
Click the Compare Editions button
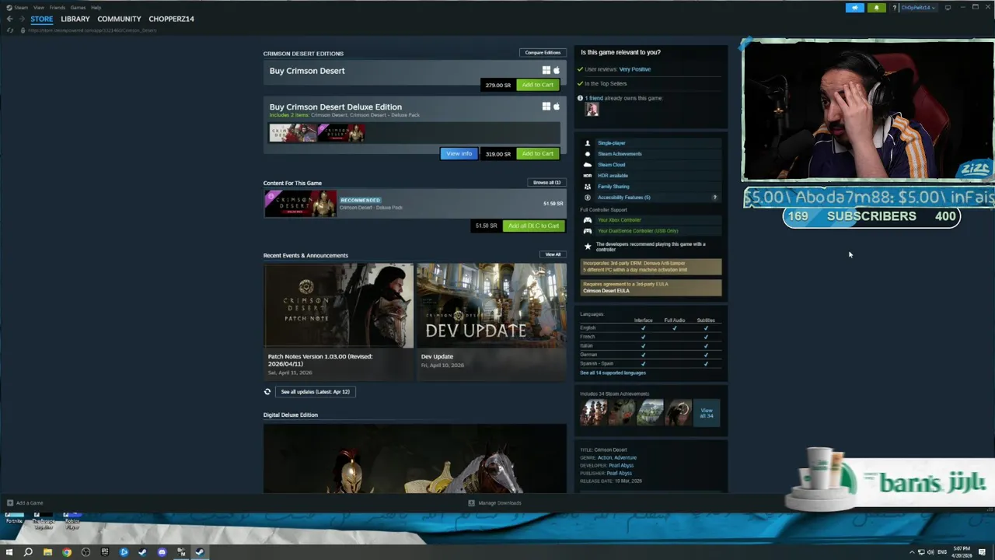click(543, 53)
